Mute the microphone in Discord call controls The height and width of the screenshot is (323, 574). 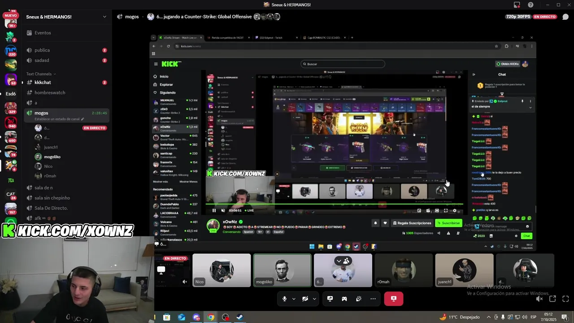284,299
